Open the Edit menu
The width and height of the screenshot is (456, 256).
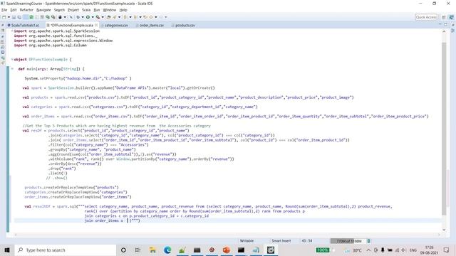[x=14, y=10]
